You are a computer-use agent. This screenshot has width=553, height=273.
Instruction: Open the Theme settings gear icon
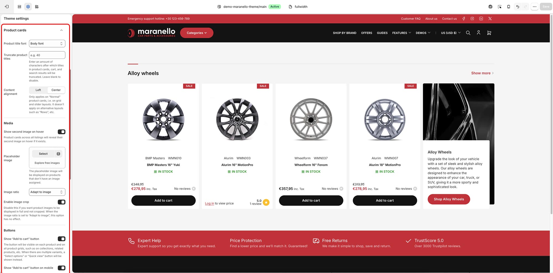pos(28,7)
